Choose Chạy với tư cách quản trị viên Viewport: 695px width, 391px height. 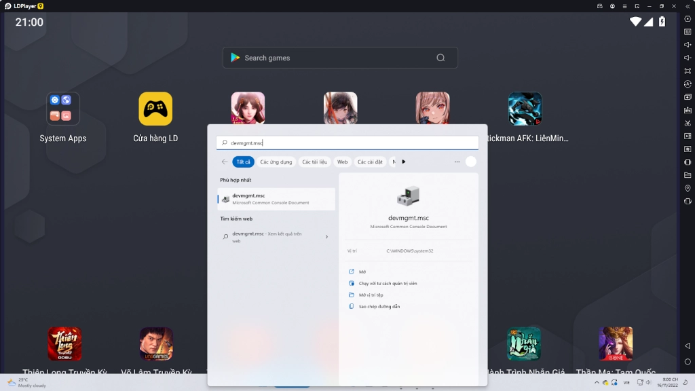point(388,283)
